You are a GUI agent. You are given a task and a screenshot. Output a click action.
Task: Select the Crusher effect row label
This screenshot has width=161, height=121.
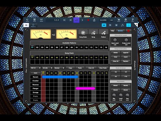coord(36,81)
